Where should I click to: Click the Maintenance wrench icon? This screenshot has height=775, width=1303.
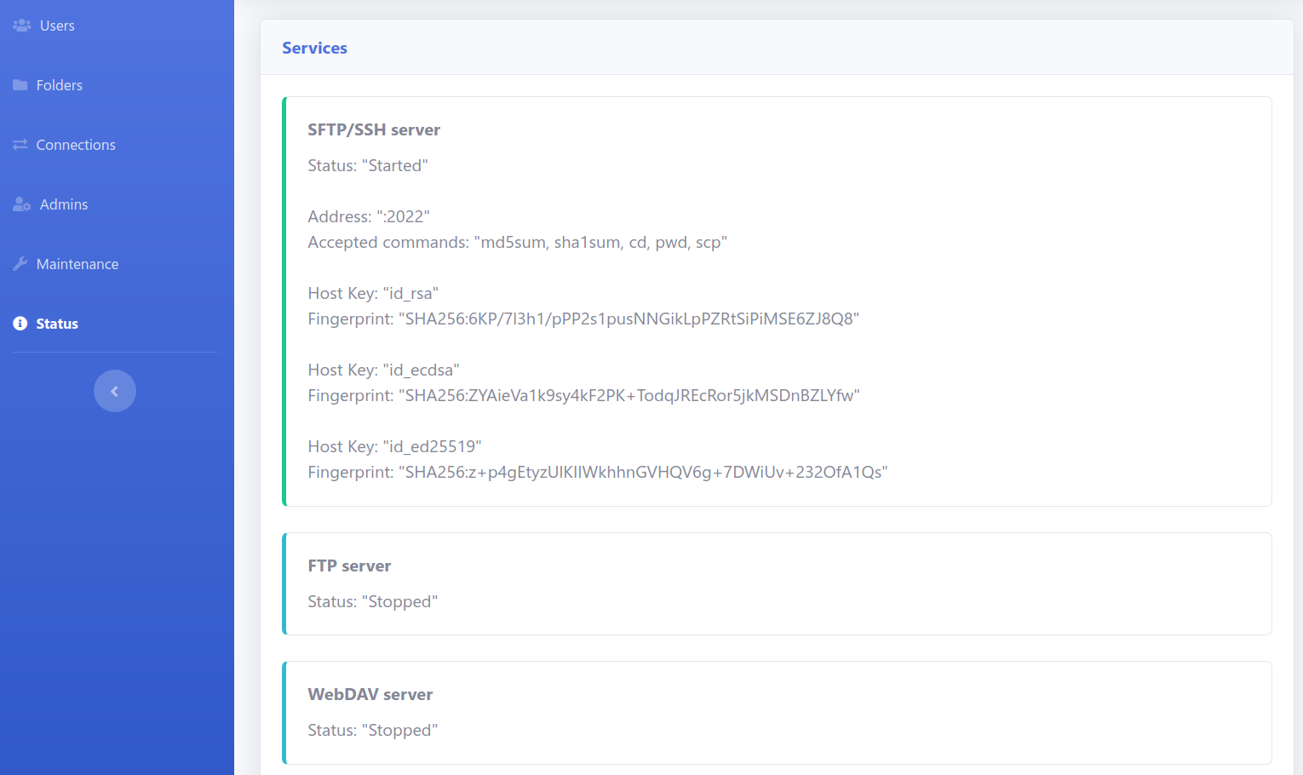(x=20, y=264)
